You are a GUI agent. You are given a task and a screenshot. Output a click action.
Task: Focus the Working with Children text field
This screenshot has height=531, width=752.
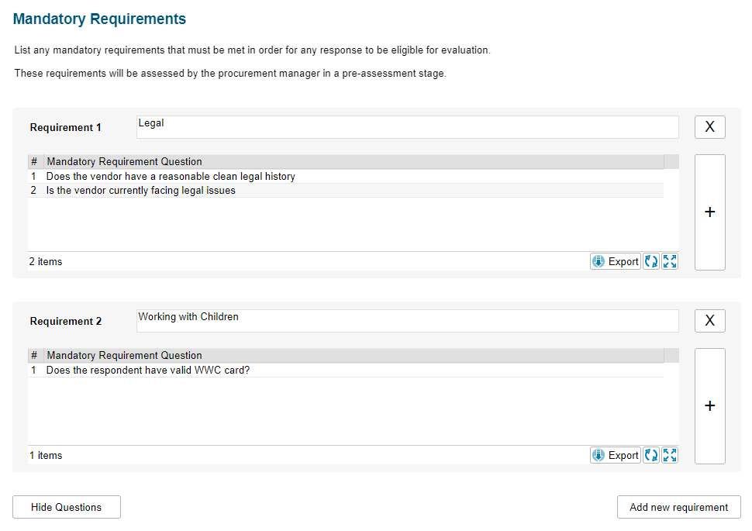(x=408, y=321)
